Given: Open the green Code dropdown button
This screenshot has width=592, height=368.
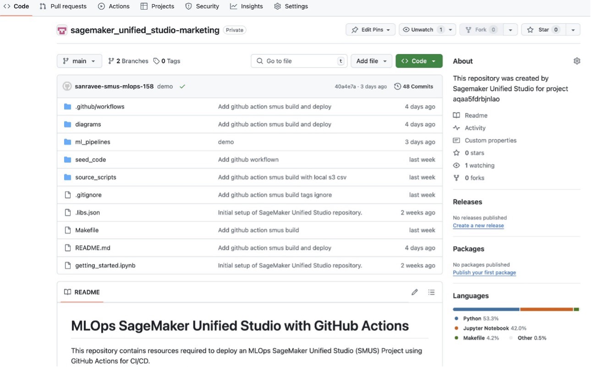Looking at the screenshot, I should point(419,61).
